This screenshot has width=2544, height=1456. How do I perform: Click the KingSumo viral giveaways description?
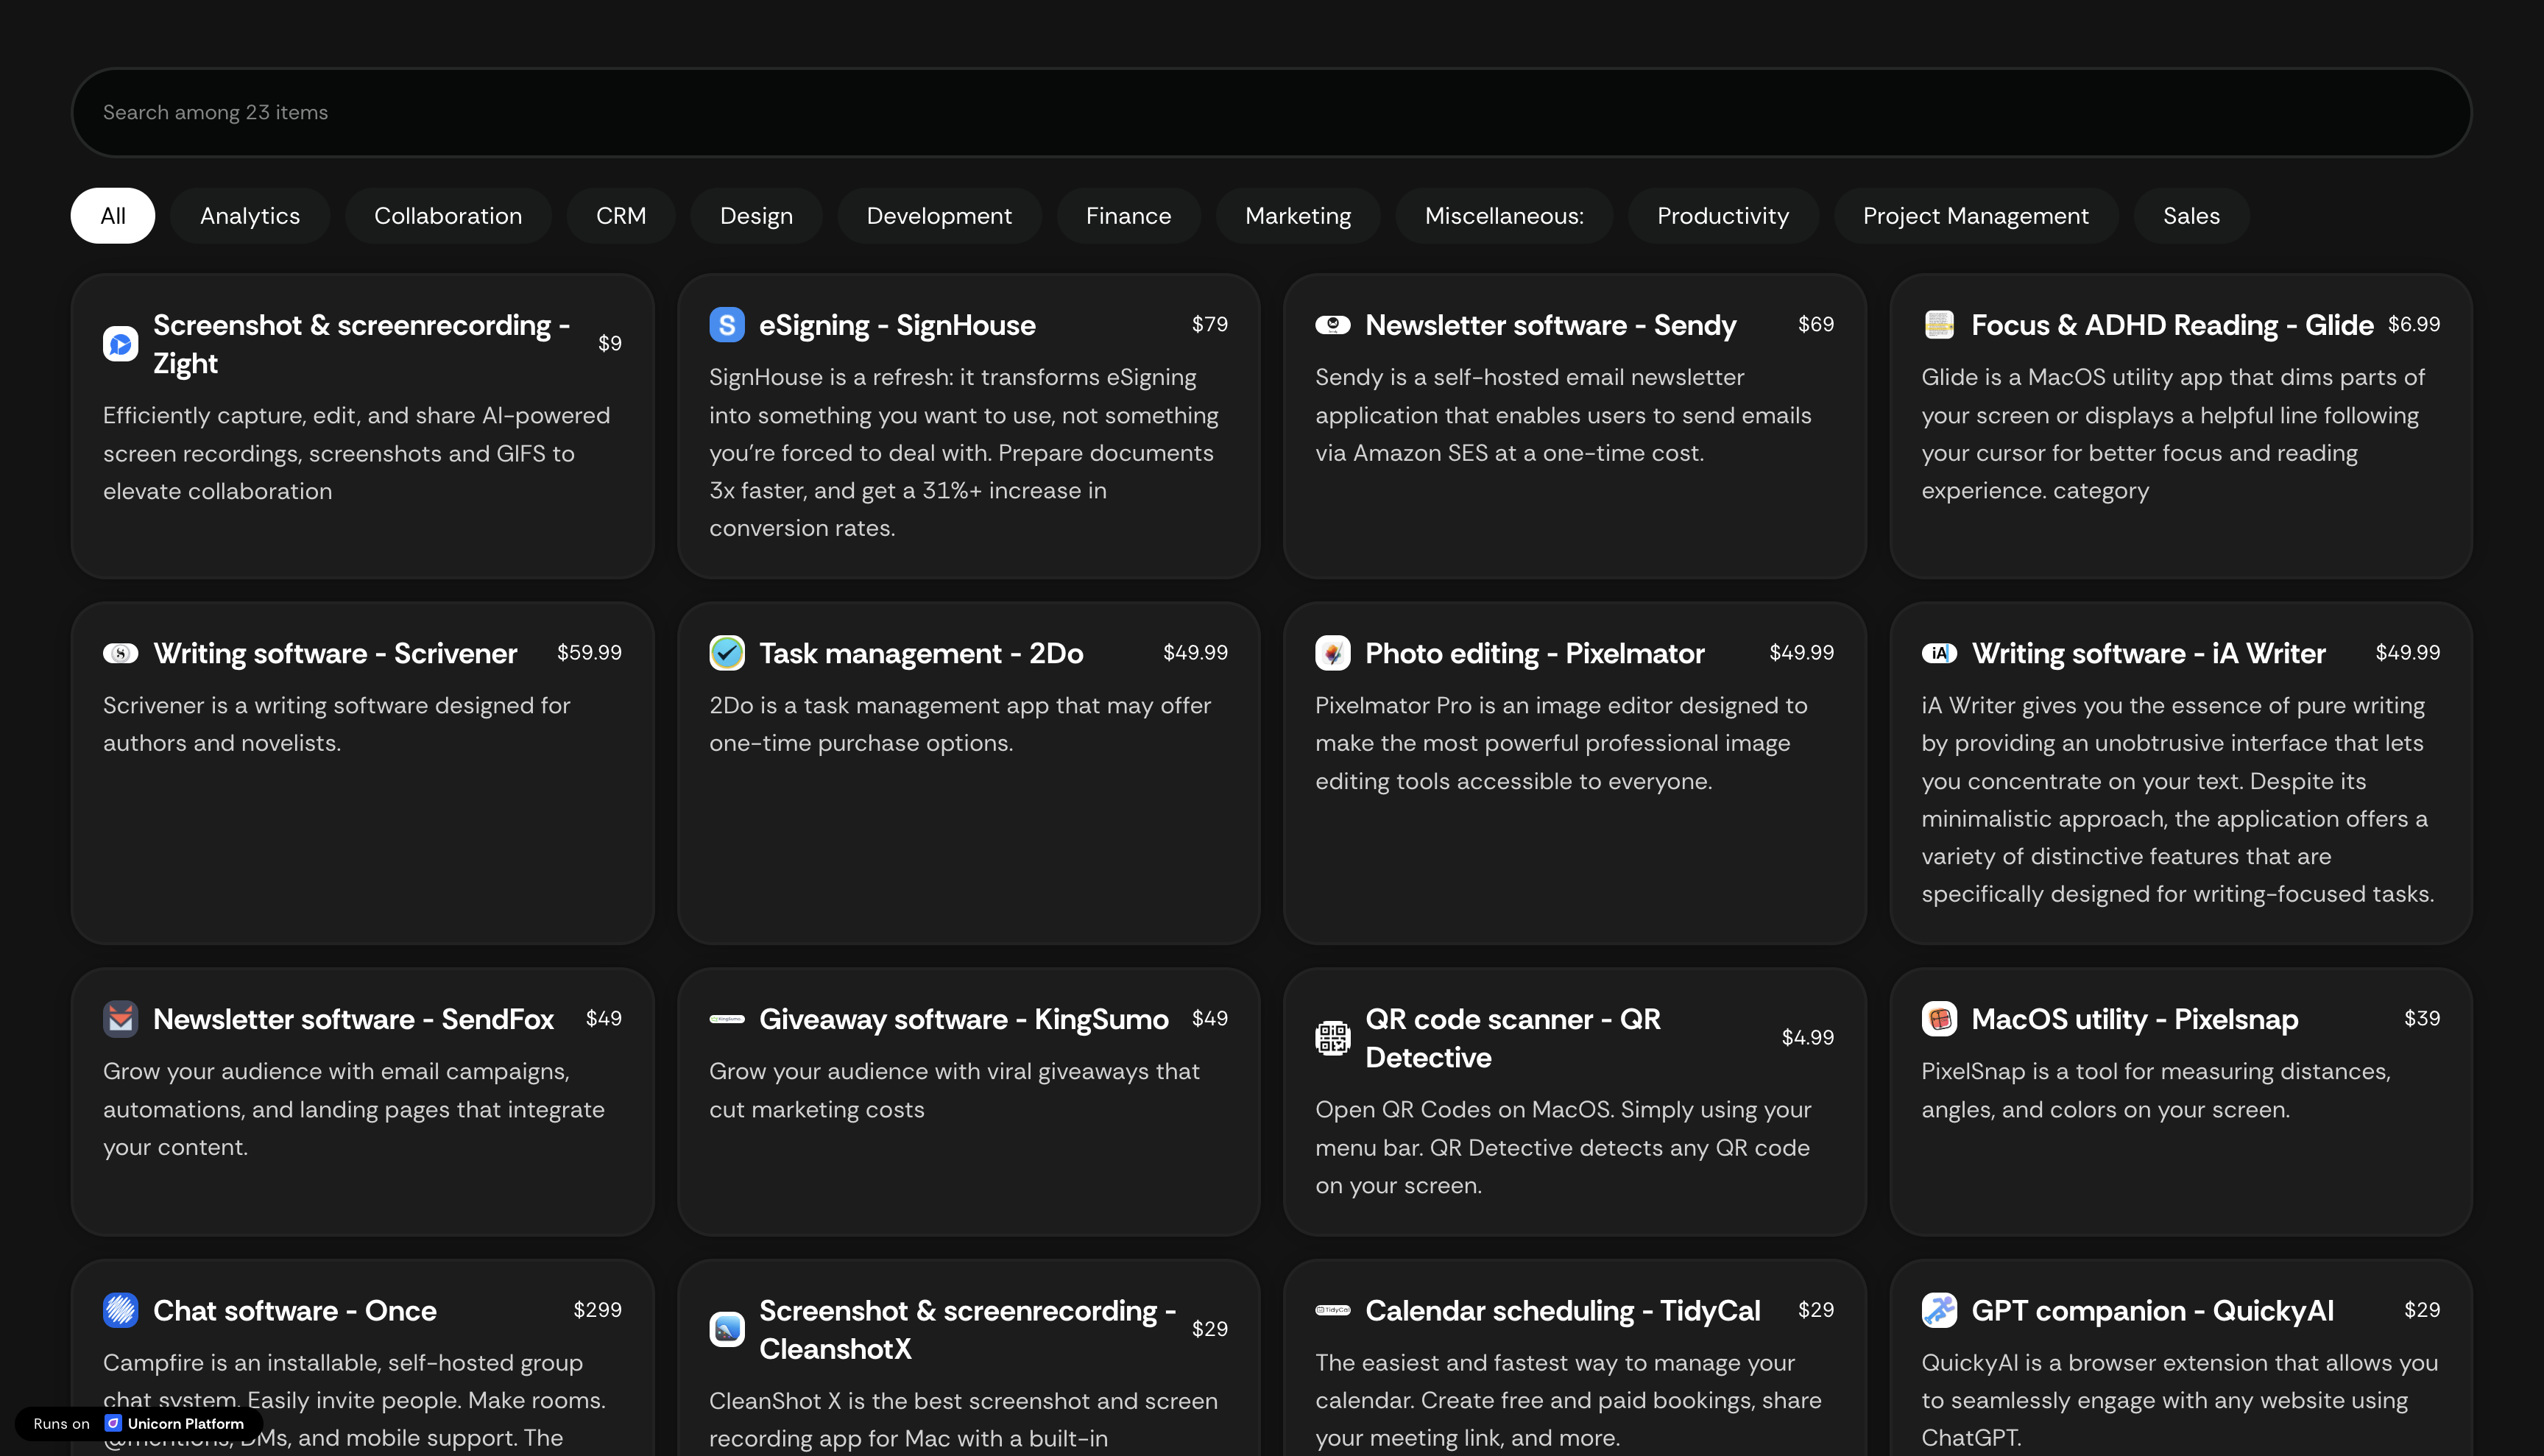[x=954, y=1090]
